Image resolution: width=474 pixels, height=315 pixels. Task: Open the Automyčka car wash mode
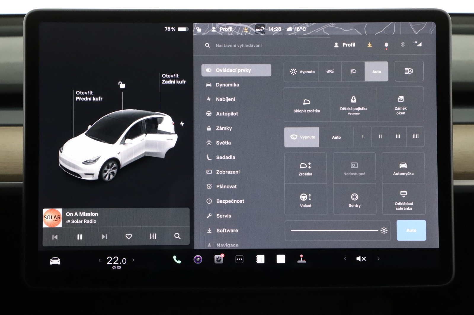[x=403, y=168]
